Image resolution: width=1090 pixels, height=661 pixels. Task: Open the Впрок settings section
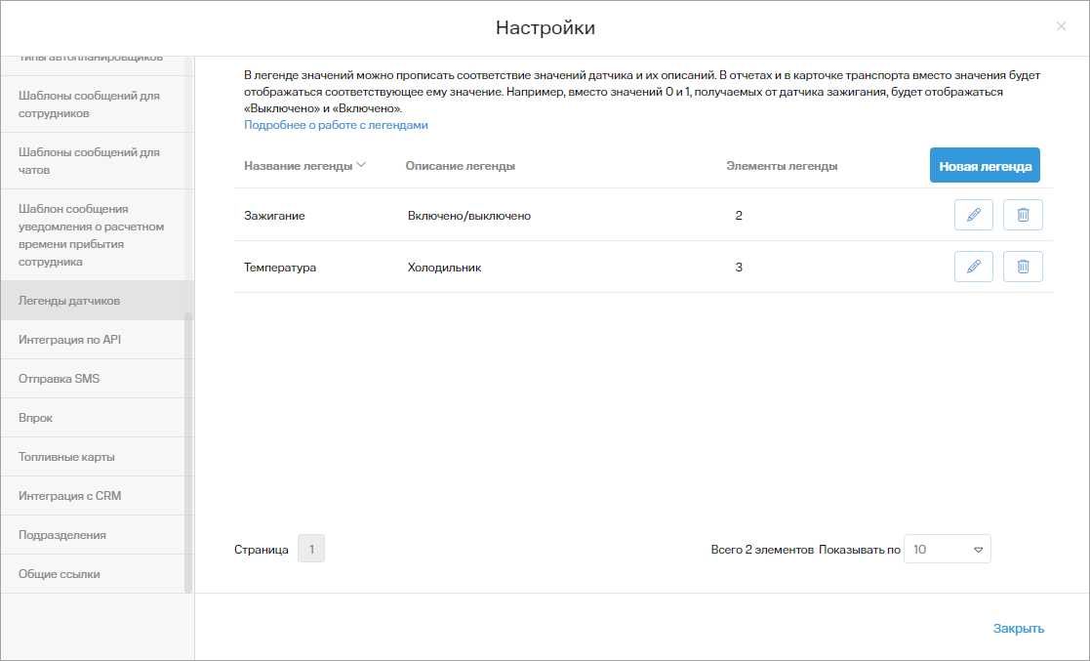(x=93, y=418)
